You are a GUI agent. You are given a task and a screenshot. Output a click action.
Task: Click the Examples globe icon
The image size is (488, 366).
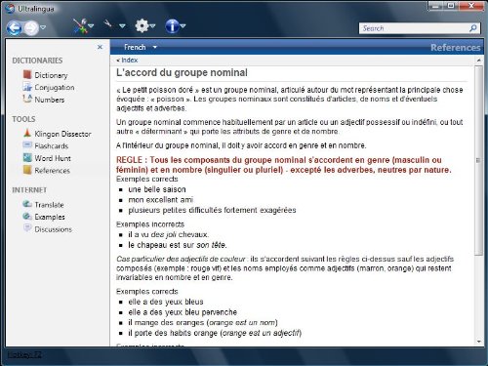tap(27, 216)
